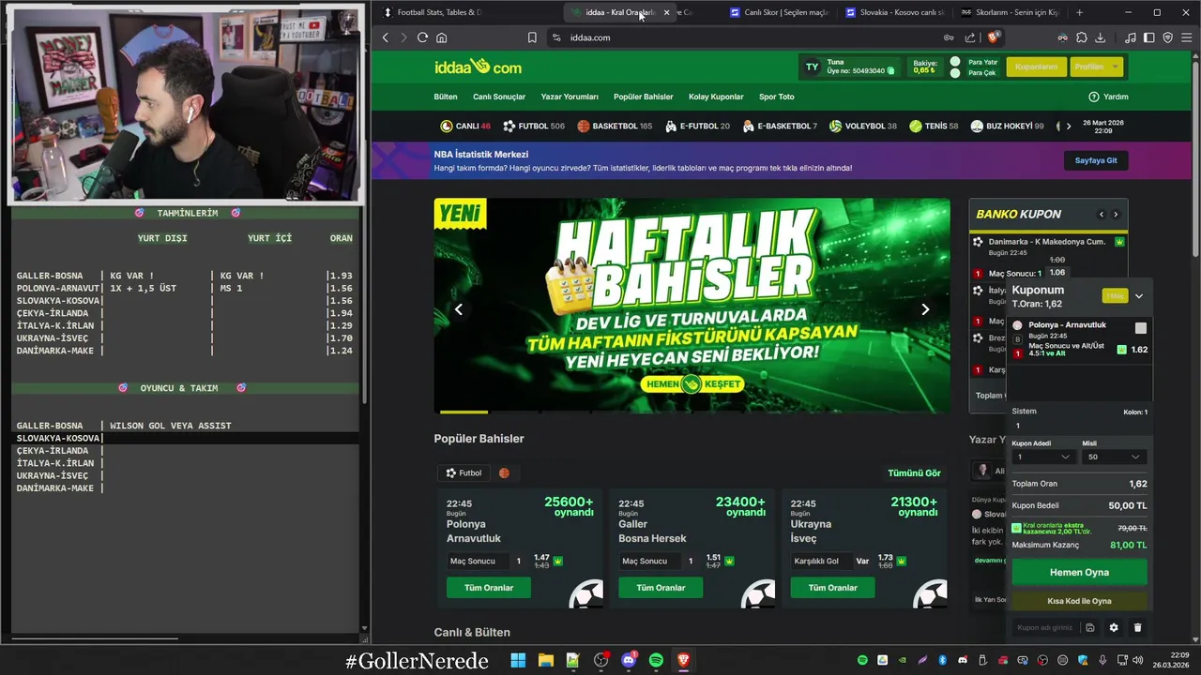Switch to Skorlarım browser tab
Screen dimensions: 1201x675
pos(1010,12)
